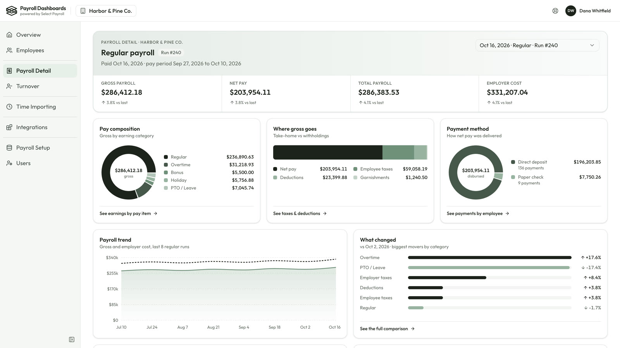Click the Oct 16 label on trend chart
Screen dimensions: 620x348
pyautogui.click(x=334, y=327)
